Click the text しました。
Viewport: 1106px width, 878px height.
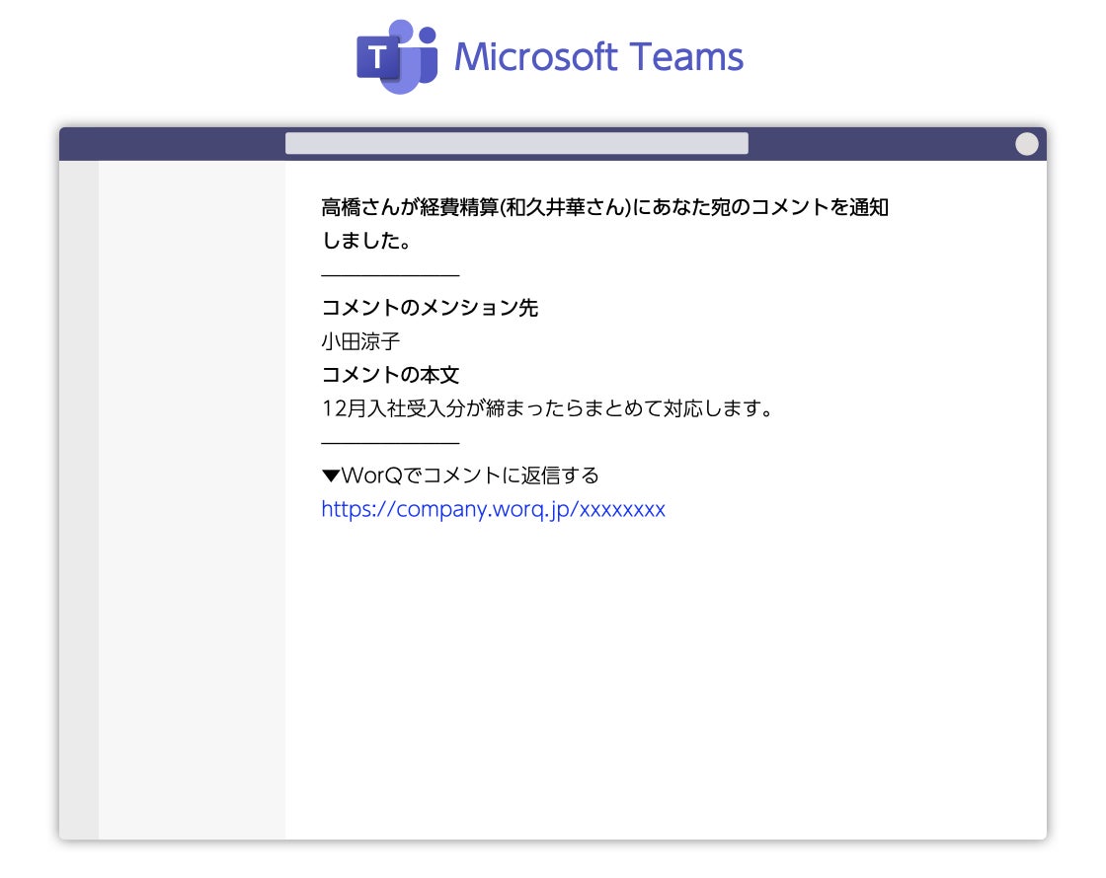(366, 241)
